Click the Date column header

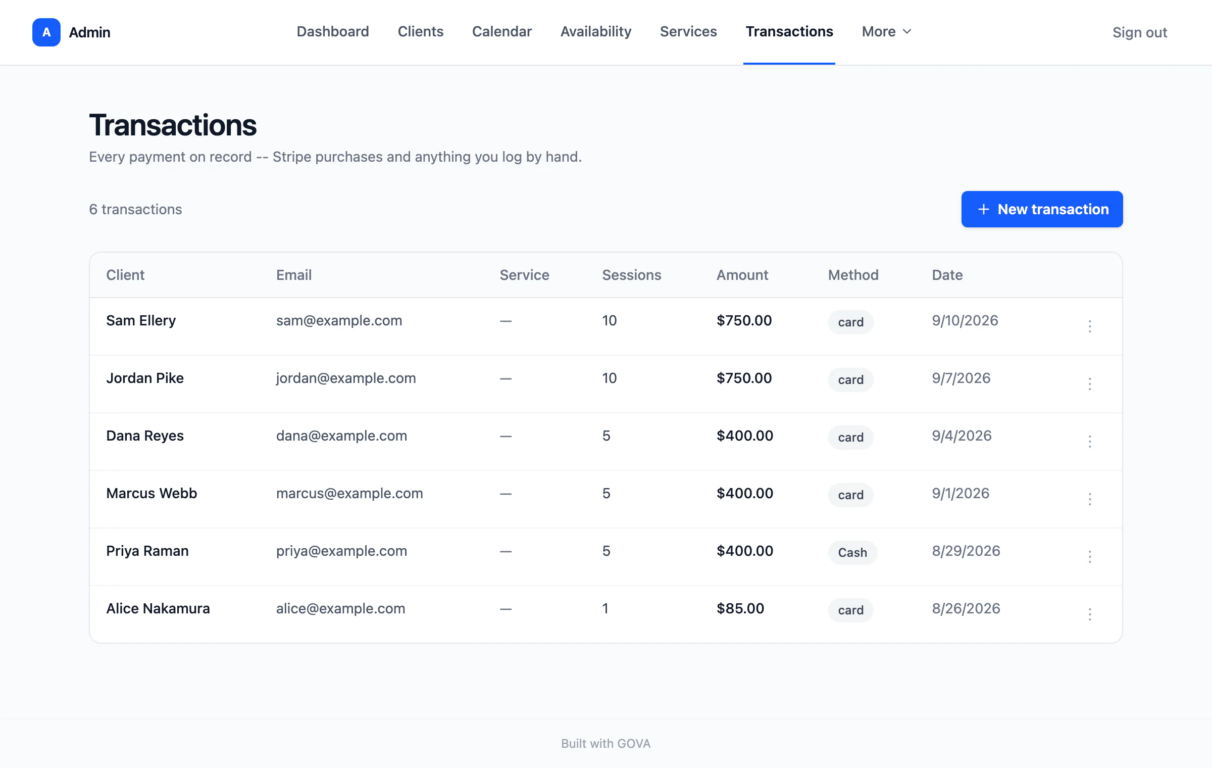[x=947, y=275]
